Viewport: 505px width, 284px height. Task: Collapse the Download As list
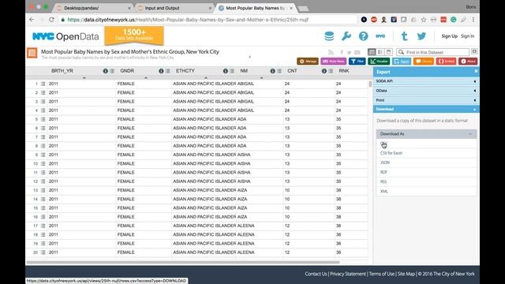click(x=426, y=133)
